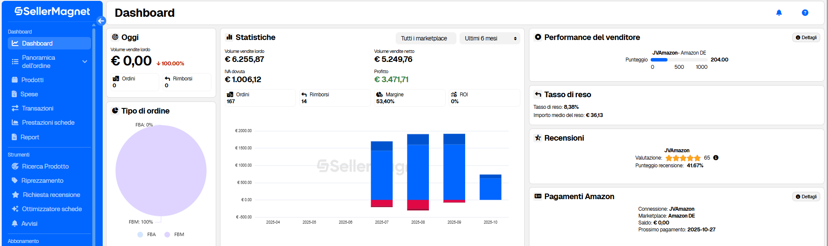Click the notification bell icon
The width and height of the screenshot is (828, 246).
click(x=779, y=13)
